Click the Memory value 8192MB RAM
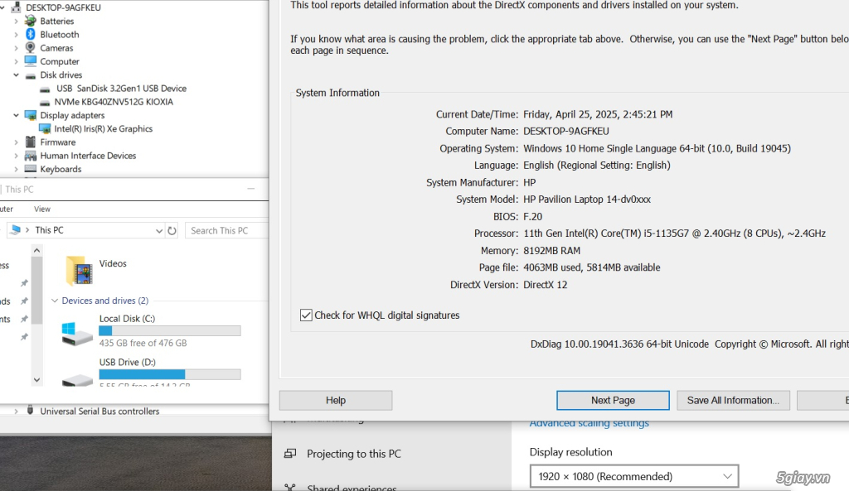 pyautogui.click(x=551, y=251)
